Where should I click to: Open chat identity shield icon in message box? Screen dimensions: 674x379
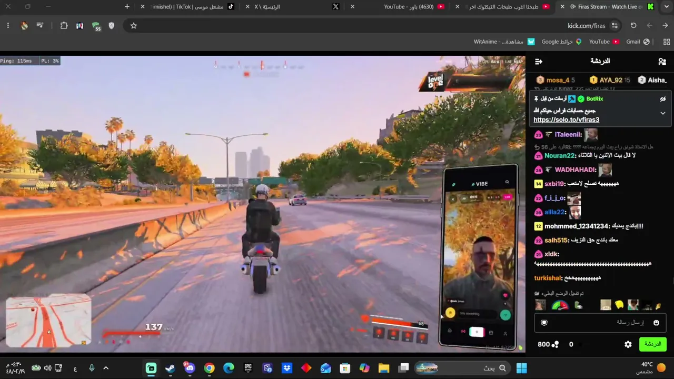pos(544,323)
